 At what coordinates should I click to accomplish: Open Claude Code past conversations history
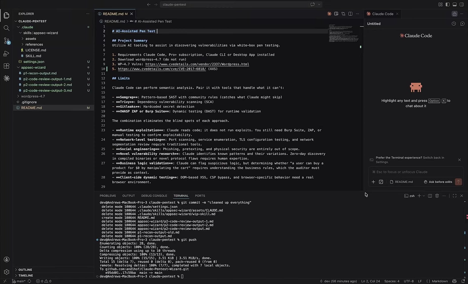(x=454, y=24)
